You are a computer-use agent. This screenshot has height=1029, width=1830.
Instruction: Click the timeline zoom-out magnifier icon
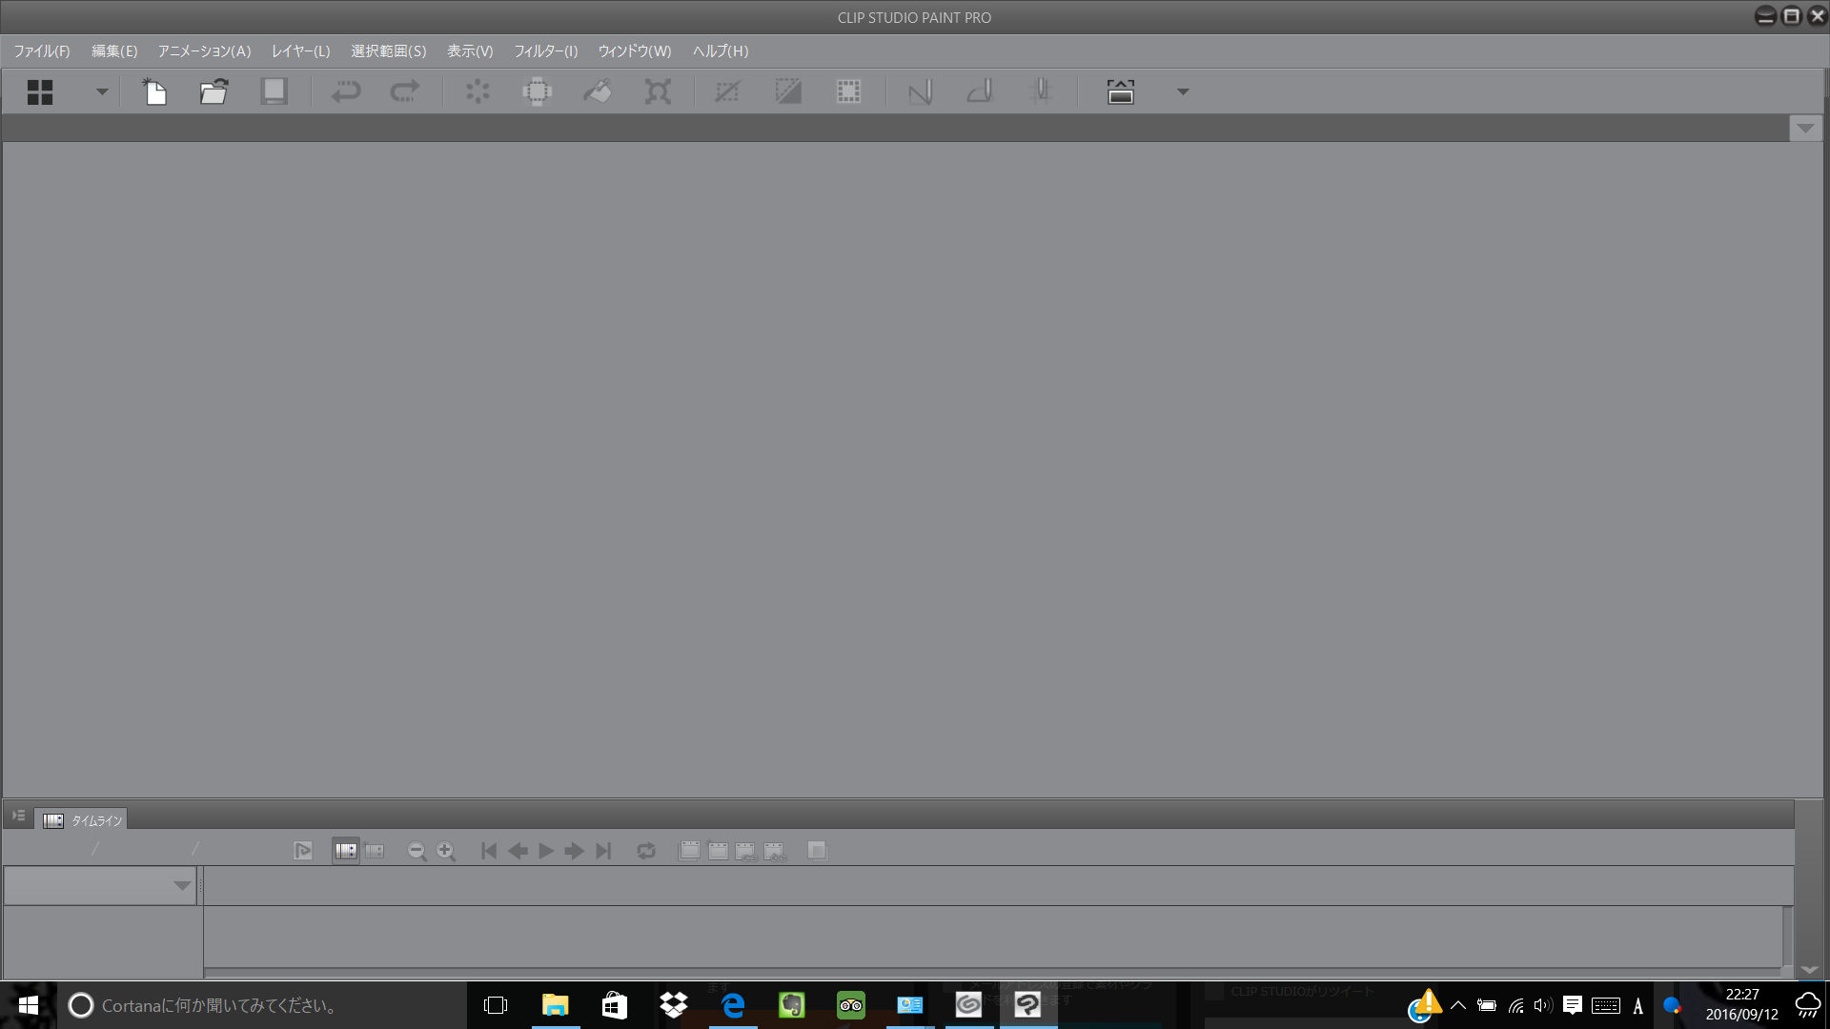coord(417,851)
